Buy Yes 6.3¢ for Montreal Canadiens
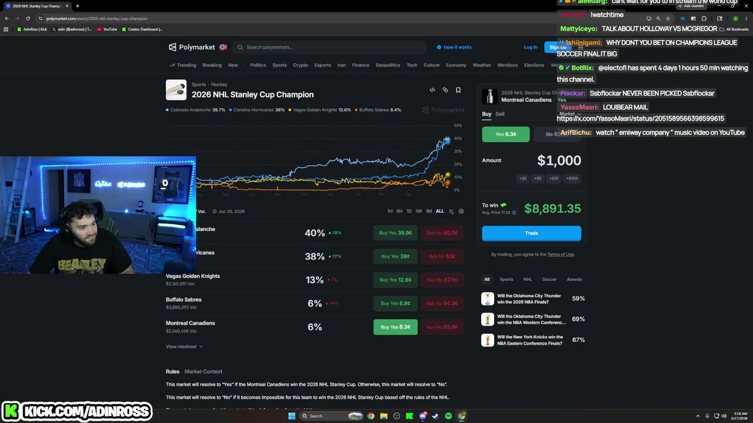Screen dimensions: 753x423 [x=395, y=327]
